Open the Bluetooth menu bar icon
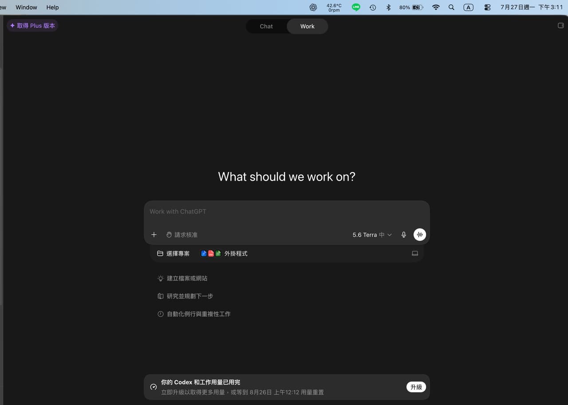 (388, 8)
